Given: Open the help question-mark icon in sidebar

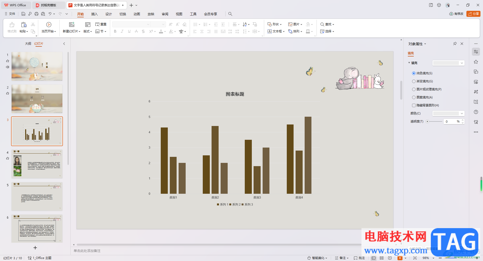Looking at the screenshot, I should coord(476,112).
